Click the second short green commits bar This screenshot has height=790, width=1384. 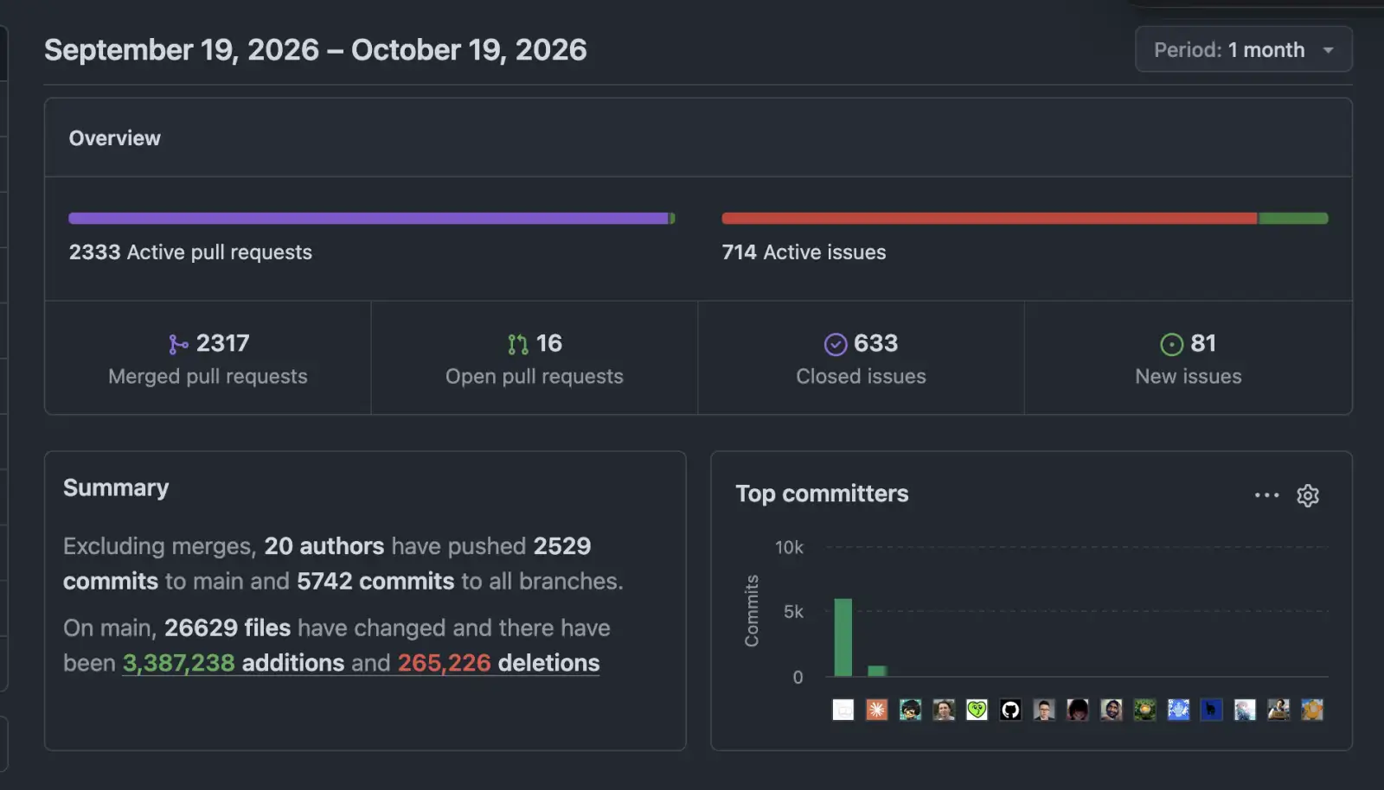[876, 671]
